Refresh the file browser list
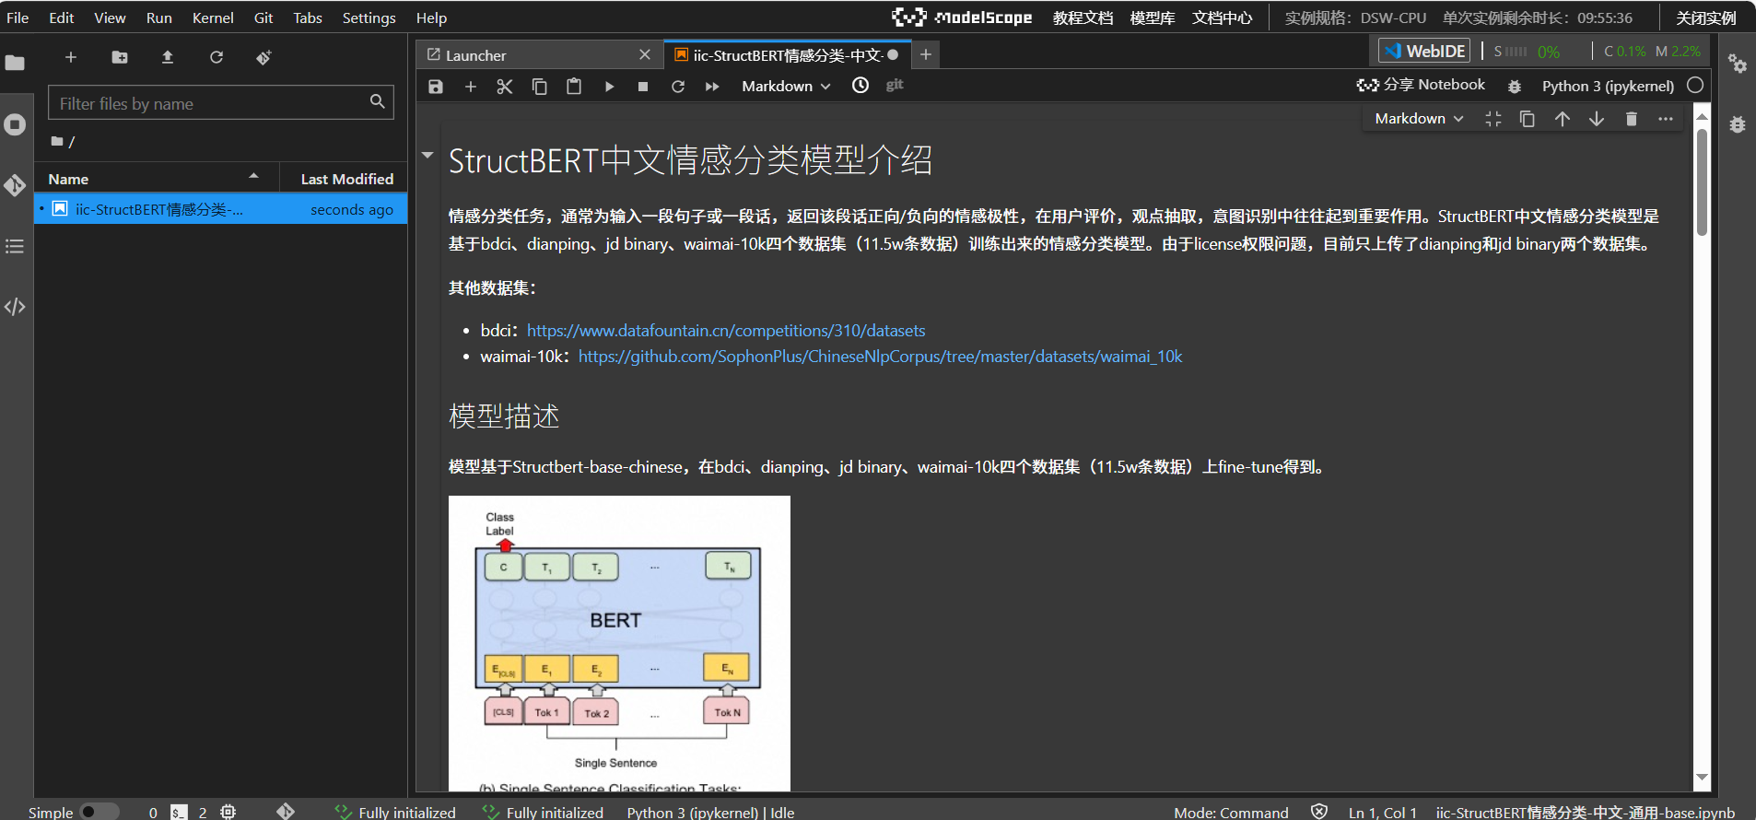The image size is (1756, 820). (x=217, y=57)
